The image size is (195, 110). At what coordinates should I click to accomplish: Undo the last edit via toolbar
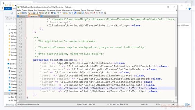coord(46,13)
